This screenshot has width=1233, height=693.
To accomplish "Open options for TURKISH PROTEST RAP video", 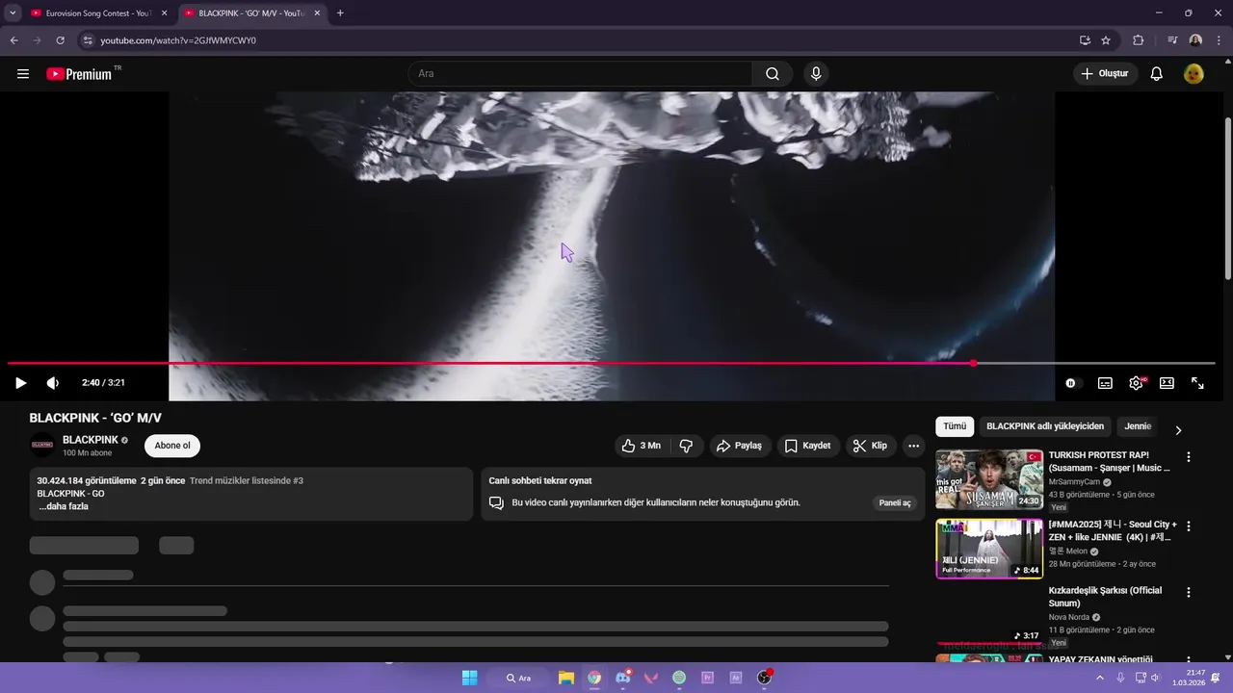I will tap(1188, 457).
